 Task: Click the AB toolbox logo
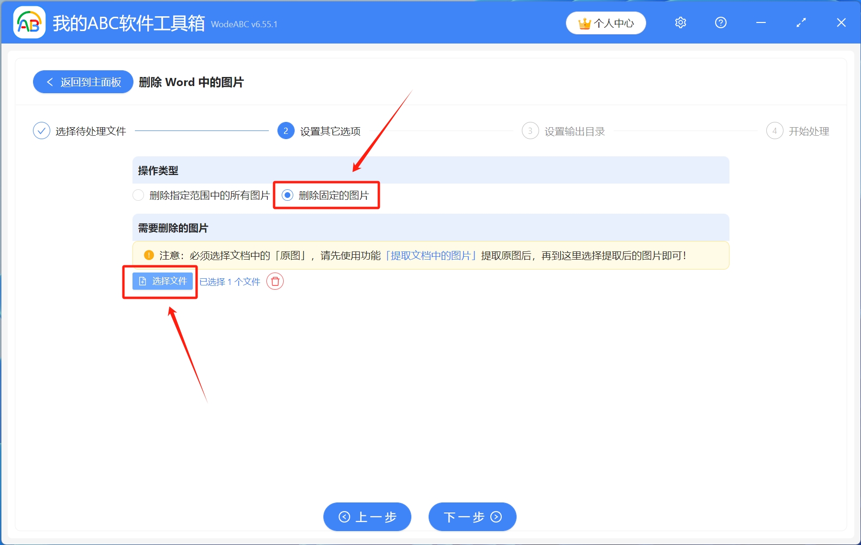click(29, 22)
